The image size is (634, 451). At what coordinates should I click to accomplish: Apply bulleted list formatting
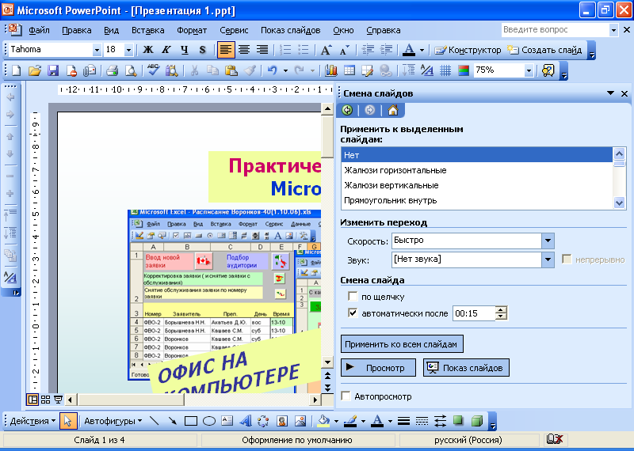pyautogui.click(x=304, y=50)
